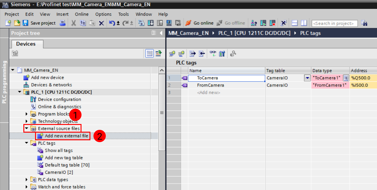Viewport: 377px width, 190px height.
Task: Open the Project menu
Action: [x=12, y=14]
